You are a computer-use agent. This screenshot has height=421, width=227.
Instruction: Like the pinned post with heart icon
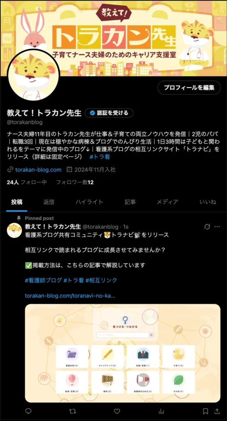117,411
